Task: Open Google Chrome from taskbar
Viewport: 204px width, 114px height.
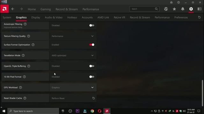Action: 92,111
